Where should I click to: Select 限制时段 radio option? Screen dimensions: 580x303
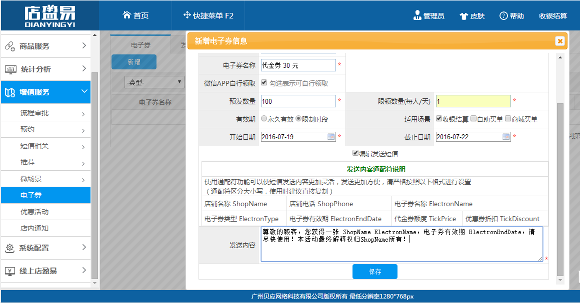tap(298, 119)
